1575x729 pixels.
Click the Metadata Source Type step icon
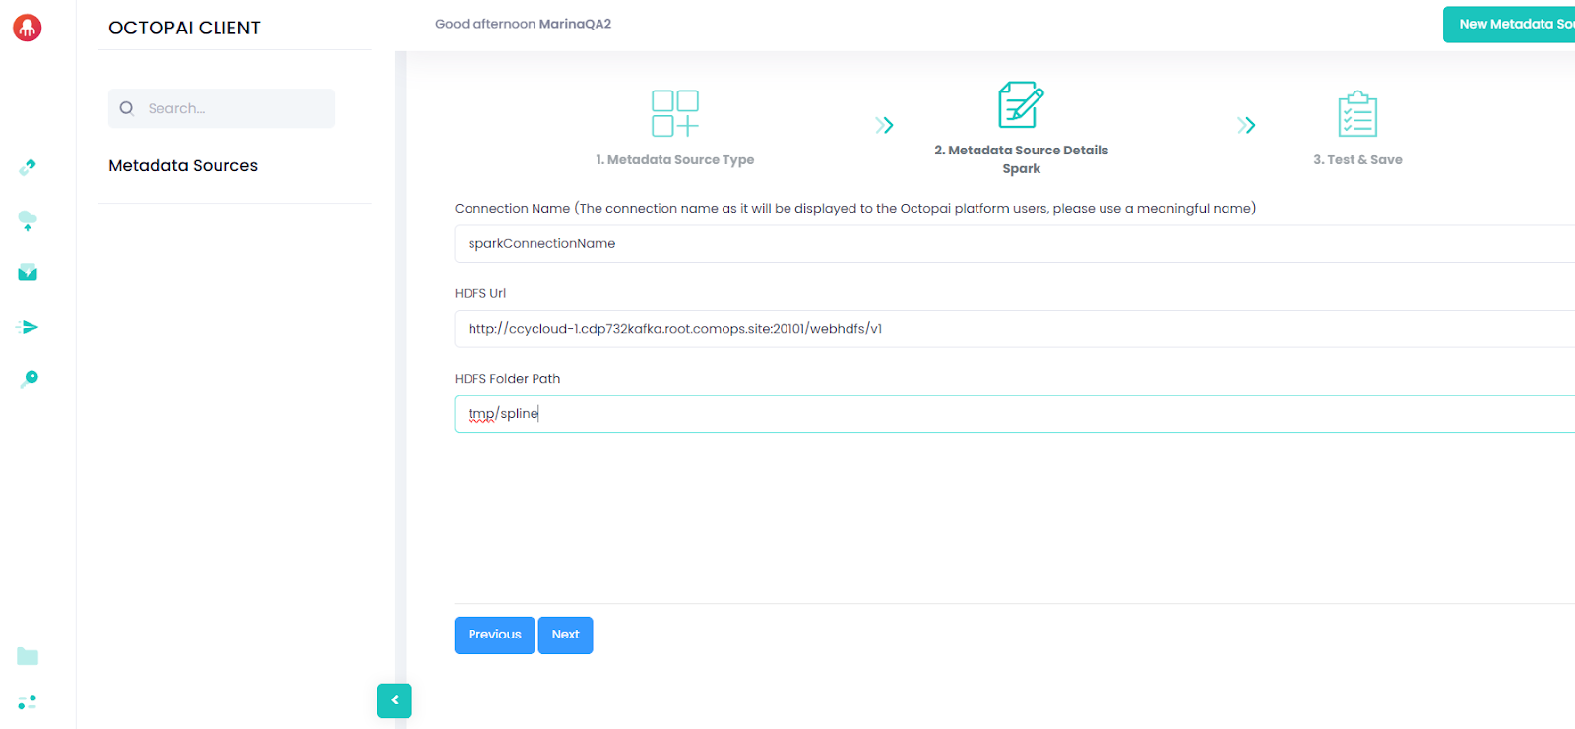(674, 113)
